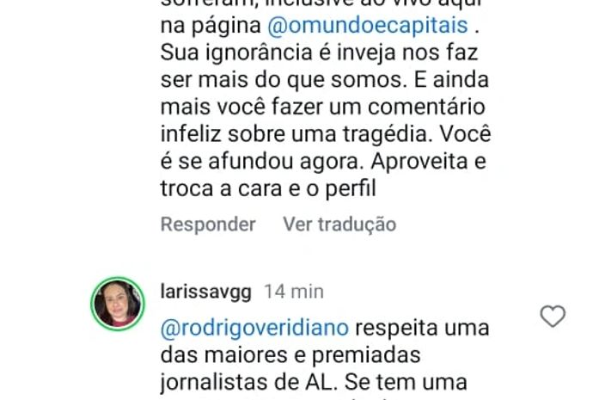Image resolution: width=599 pixels, height=400 pixels.
Task: Select the 14 min timestamp
Action: point(294,292)
